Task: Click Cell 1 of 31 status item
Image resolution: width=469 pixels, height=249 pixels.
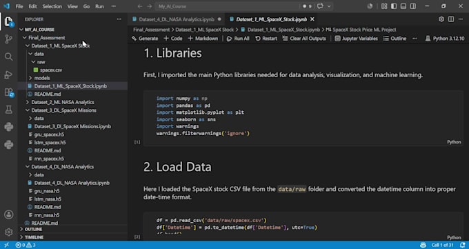Action: click(443, 245)
